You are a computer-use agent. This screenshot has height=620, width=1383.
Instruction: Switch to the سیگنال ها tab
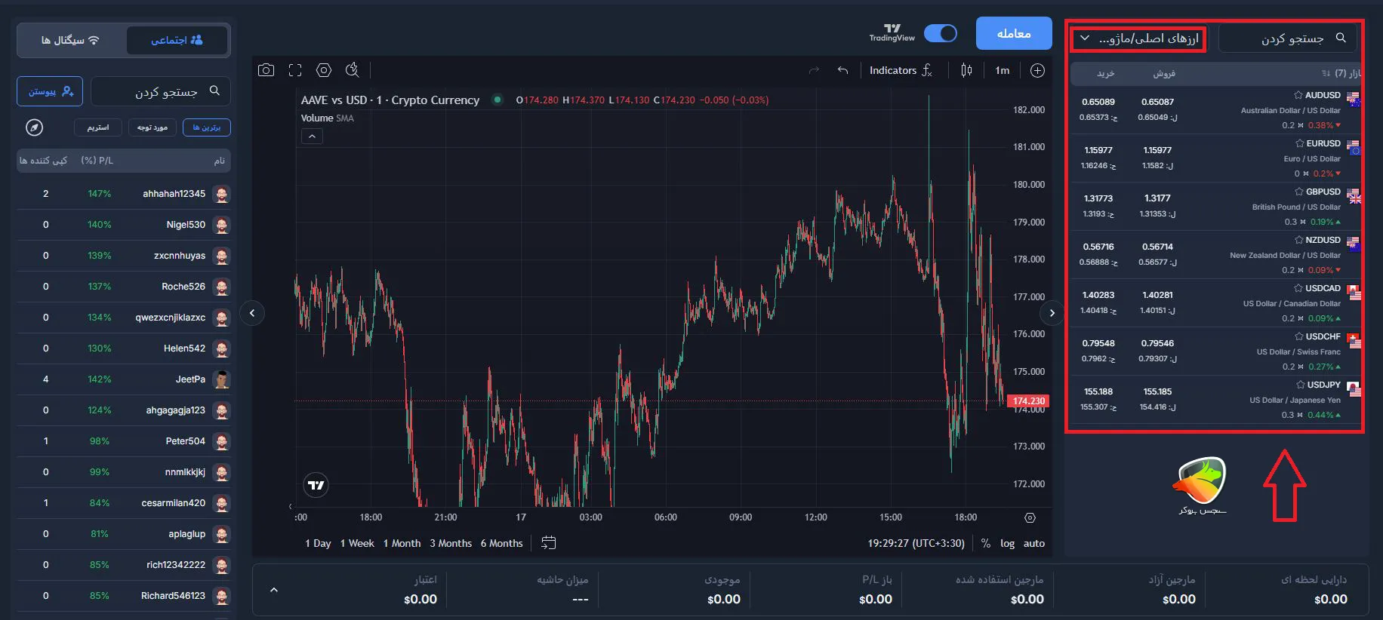coord(70,40)
